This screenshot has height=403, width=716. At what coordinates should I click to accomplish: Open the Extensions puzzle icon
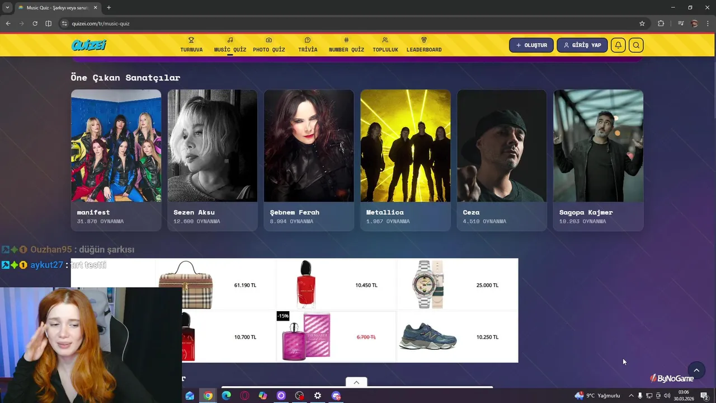click(x=661, y=24)
